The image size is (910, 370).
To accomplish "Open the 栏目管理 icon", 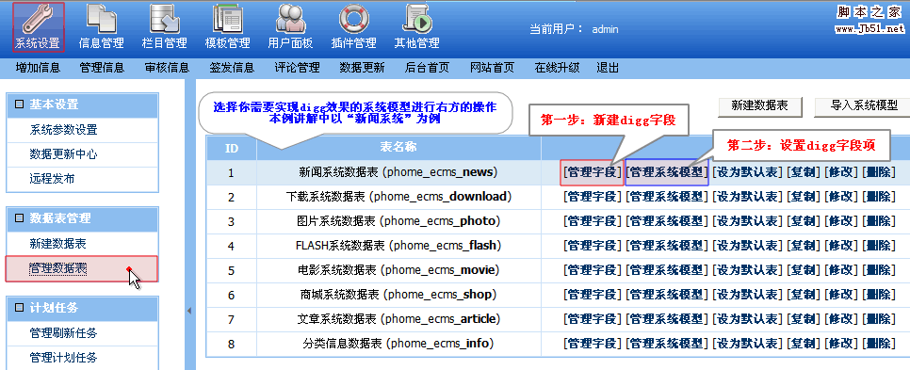I will [x=164, y=26].
